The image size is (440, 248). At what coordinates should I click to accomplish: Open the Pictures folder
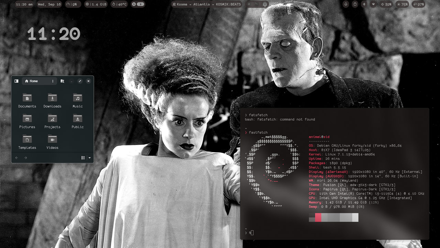[x=27, y=121]
